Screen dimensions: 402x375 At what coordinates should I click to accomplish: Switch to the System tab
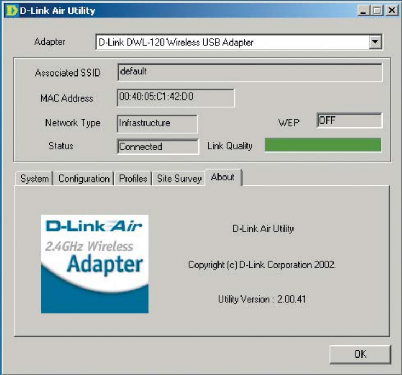[x=35, y=178]
